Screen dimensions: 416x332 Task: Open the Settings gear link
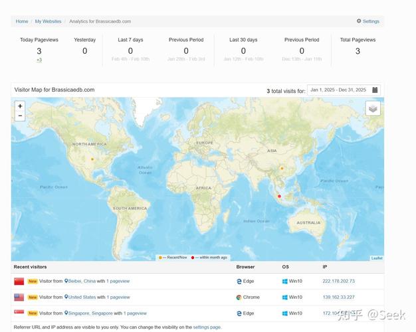367,21
